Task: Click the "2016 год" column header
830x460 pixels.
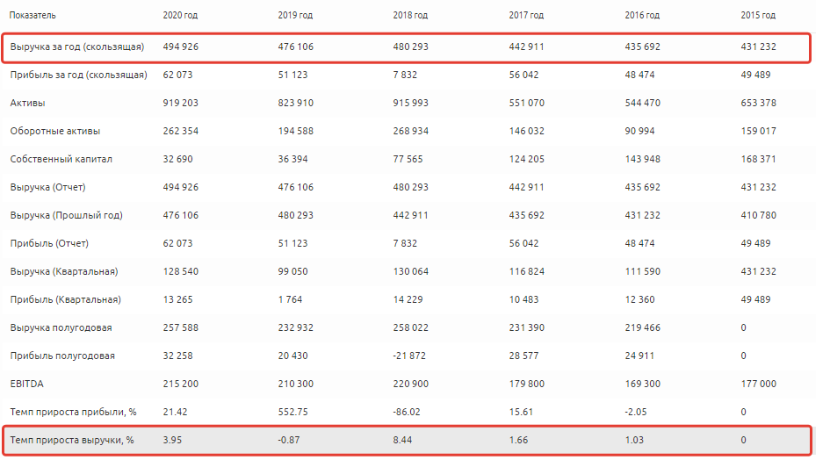Action: point(642,16)
